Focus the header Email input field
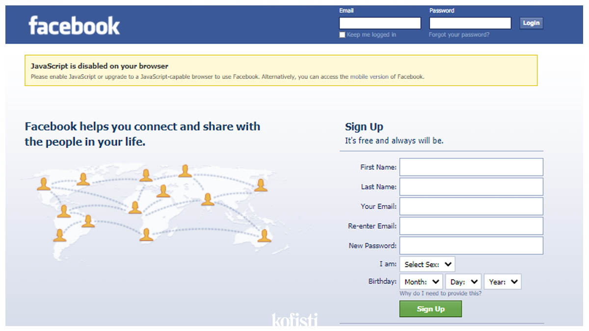The image size is (589, 331). click(380, 23)
